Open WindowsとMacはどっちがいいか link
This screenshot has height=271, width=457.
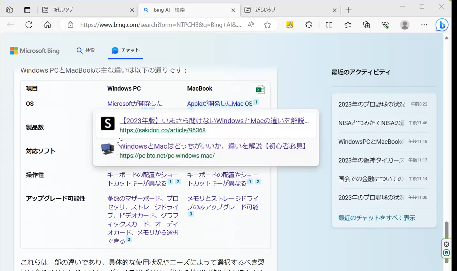(x=214, y=146)
